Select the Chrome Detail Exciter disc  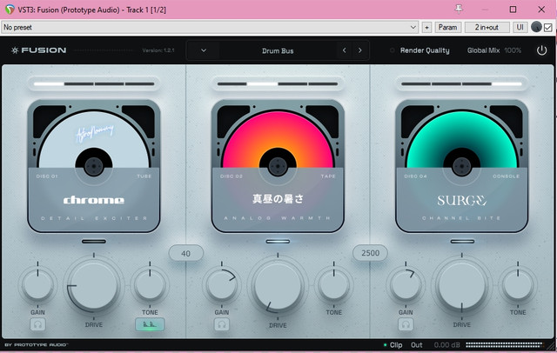[94, 166]
